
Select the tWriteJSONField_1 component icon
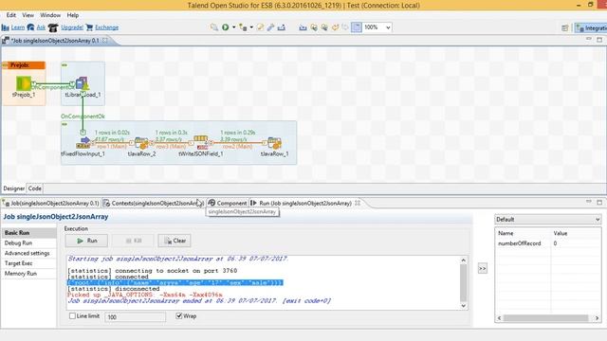pos(201,143)
